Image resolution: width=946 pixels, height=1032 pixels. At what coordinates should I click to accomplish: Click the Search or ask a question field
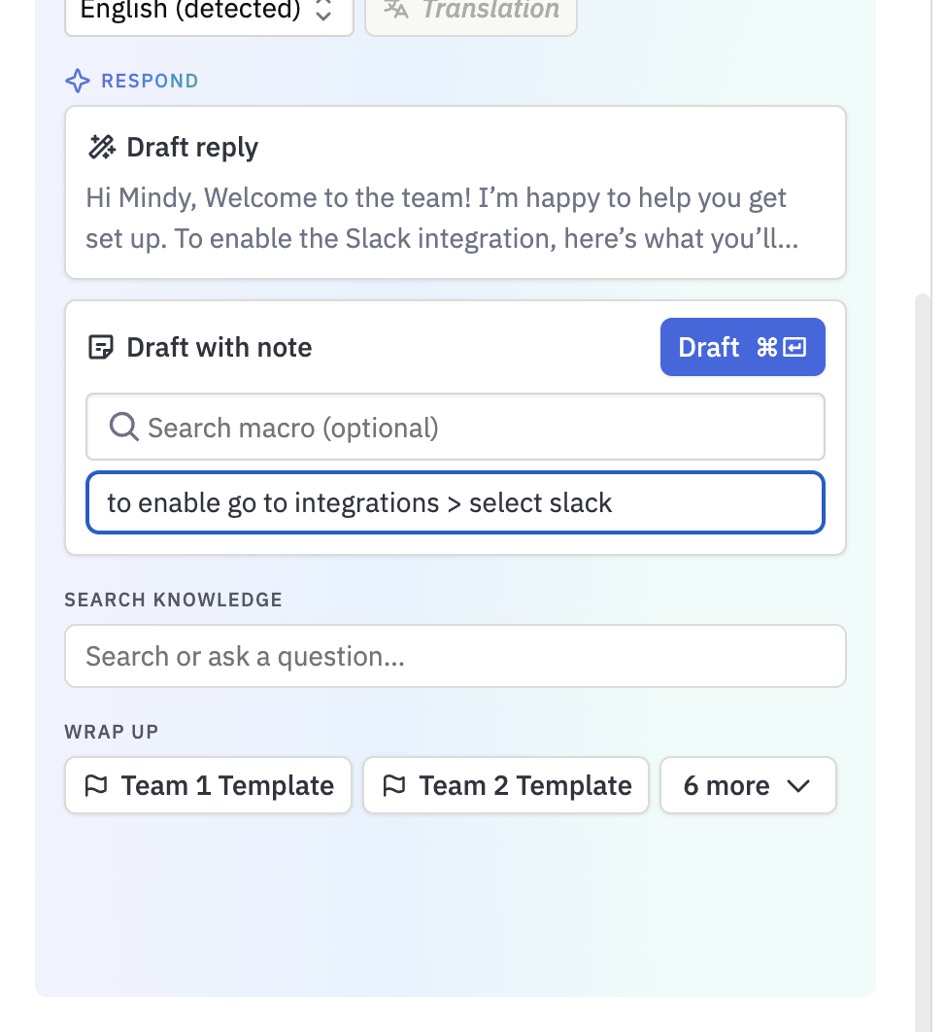(456, 656)
